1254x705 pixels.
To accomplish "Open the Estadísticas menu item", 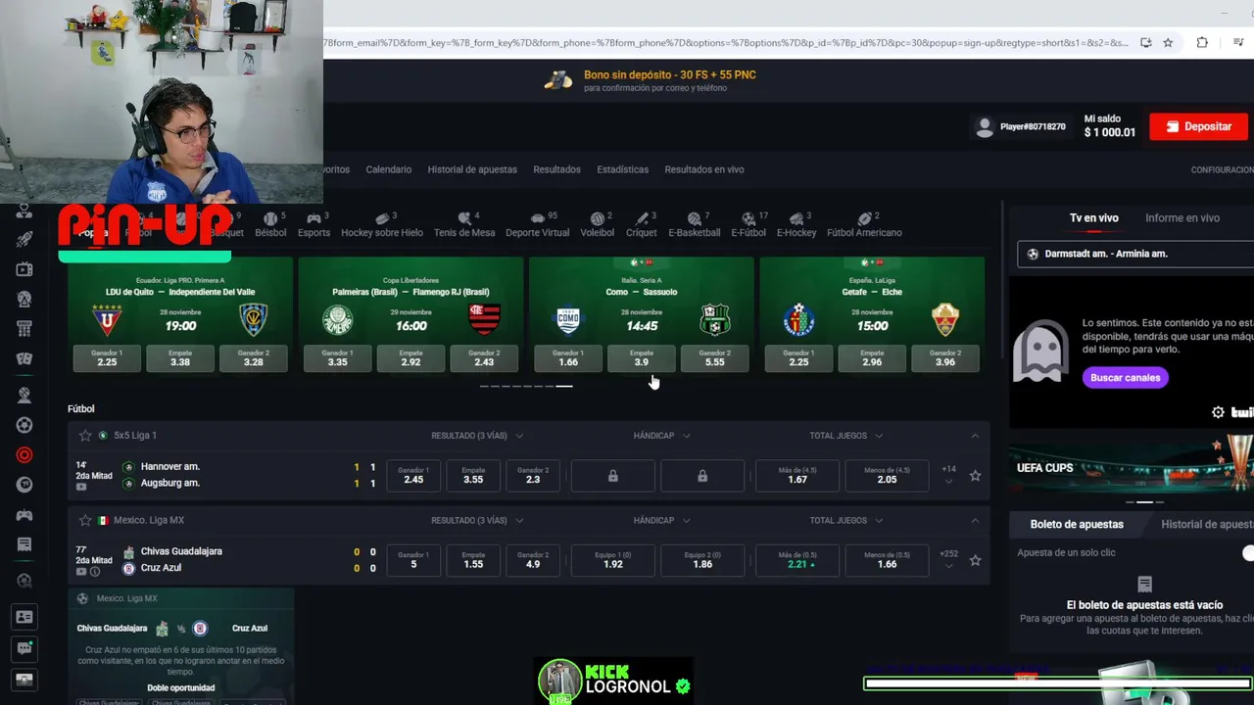I will pos(623,169).
